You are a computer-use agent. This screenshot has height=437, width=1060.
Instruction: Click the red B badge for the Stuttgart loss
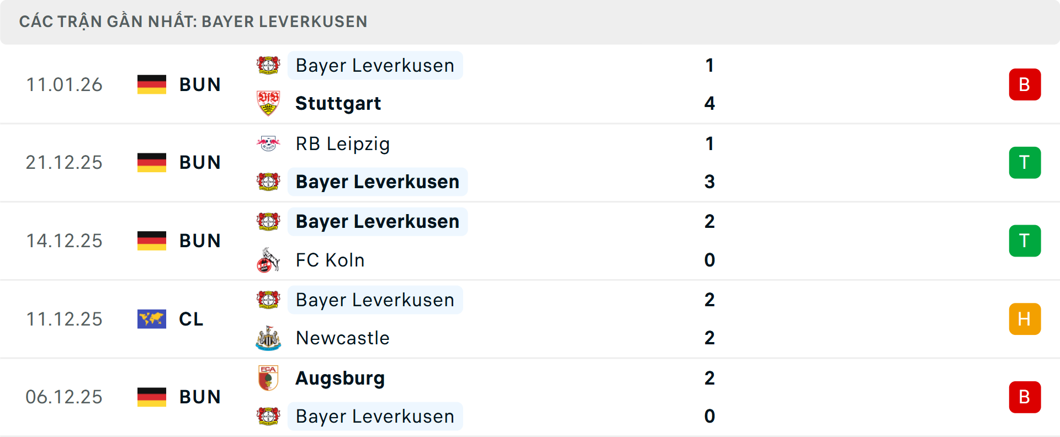(1025, 84)
